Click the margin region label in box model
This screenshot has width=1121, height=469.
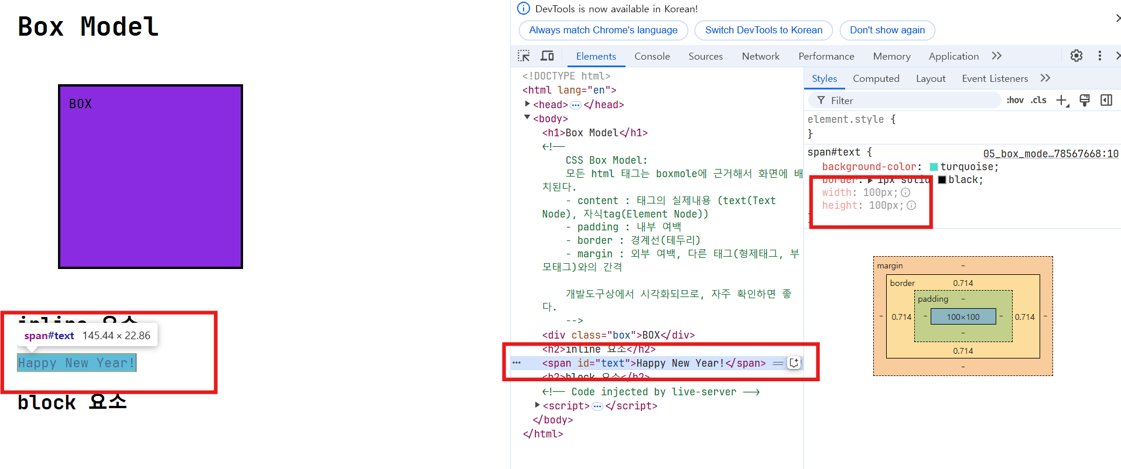coord(890,265)
